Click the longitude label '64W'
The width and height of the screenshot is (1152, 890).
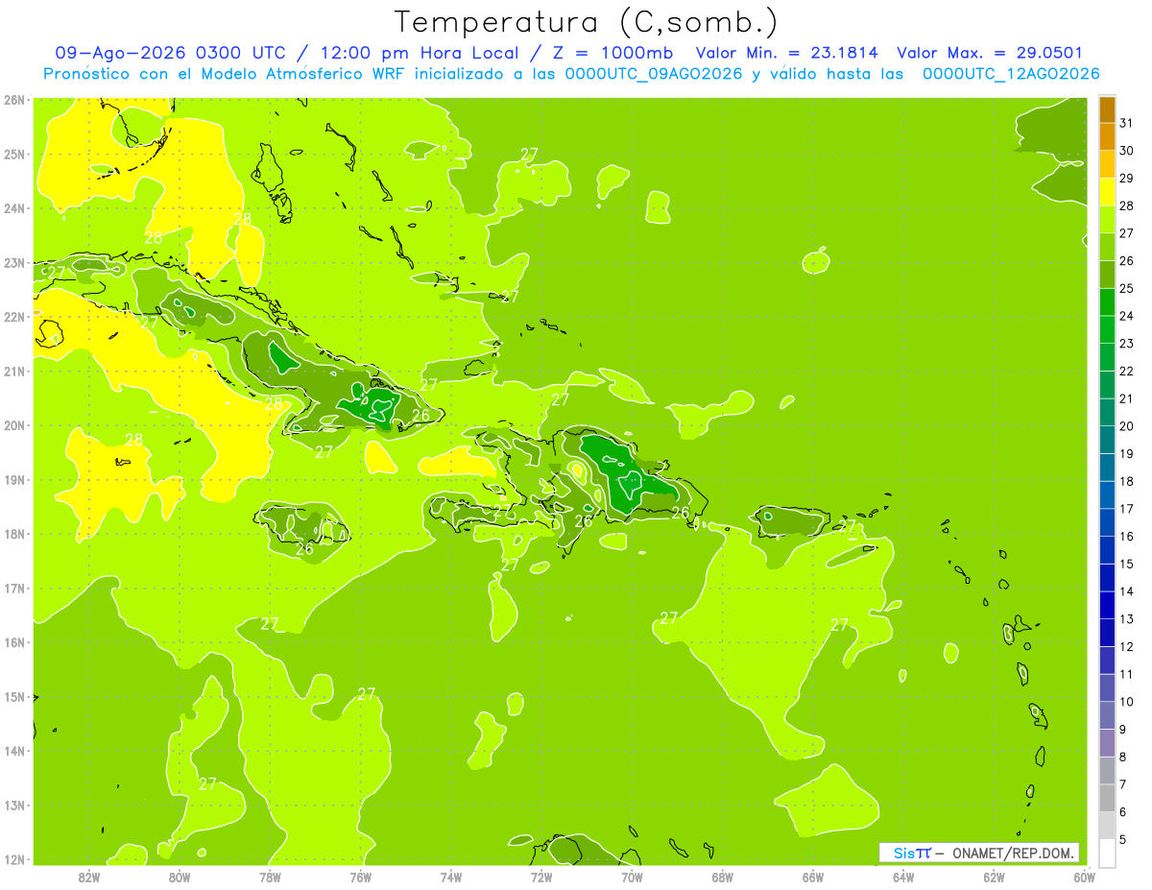click(x=903, y=878)
